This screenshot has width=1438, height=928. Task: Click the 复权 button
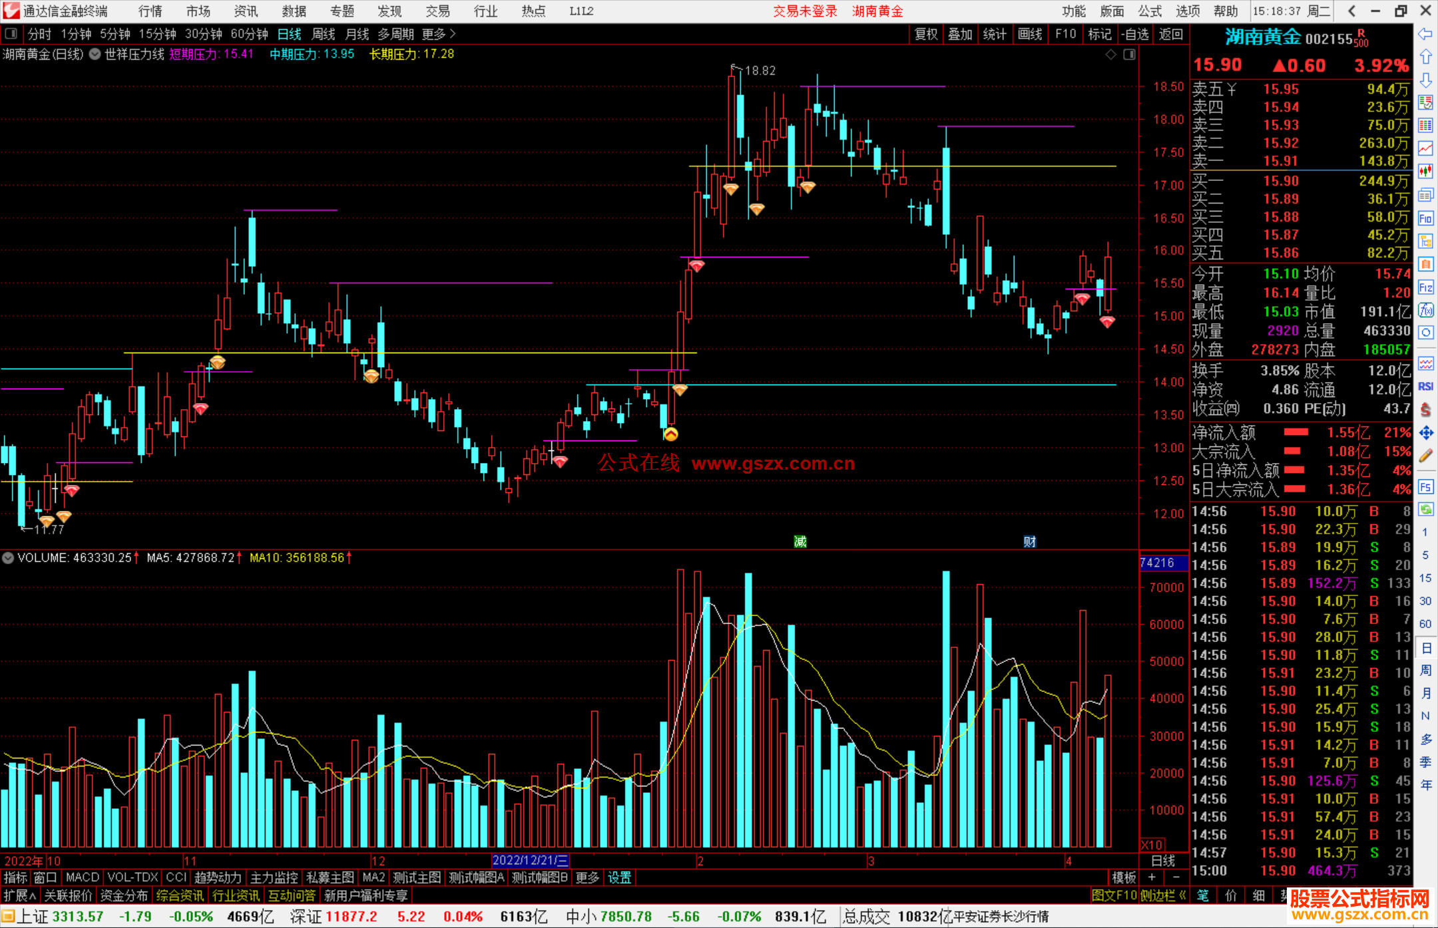[925, 34]
